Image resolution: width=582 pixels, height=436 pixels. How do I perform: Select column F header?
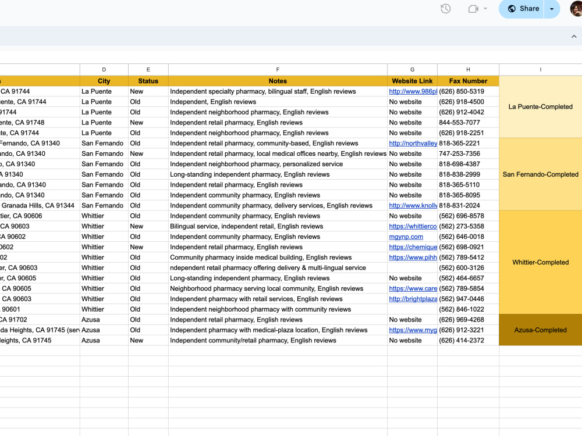point(278,69)
